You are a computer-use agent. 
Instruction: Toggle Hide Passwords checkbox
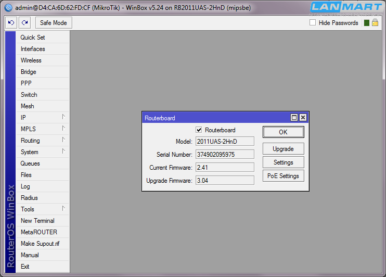tap(313, 23)
